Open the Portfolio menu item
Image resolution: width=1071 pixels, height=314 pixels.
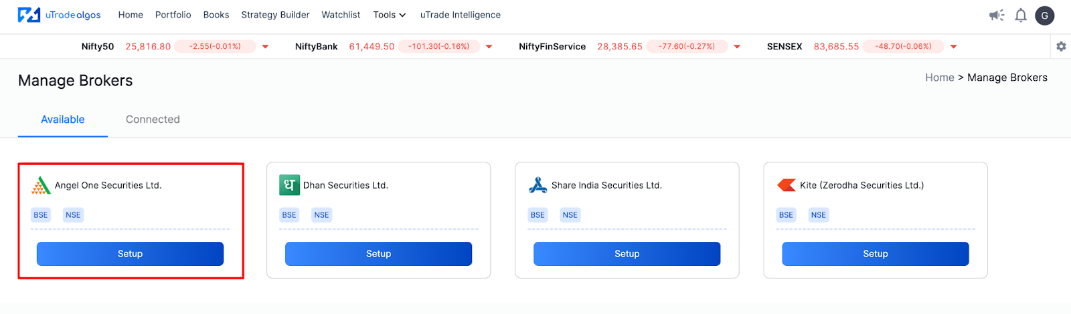click(173, 15)
